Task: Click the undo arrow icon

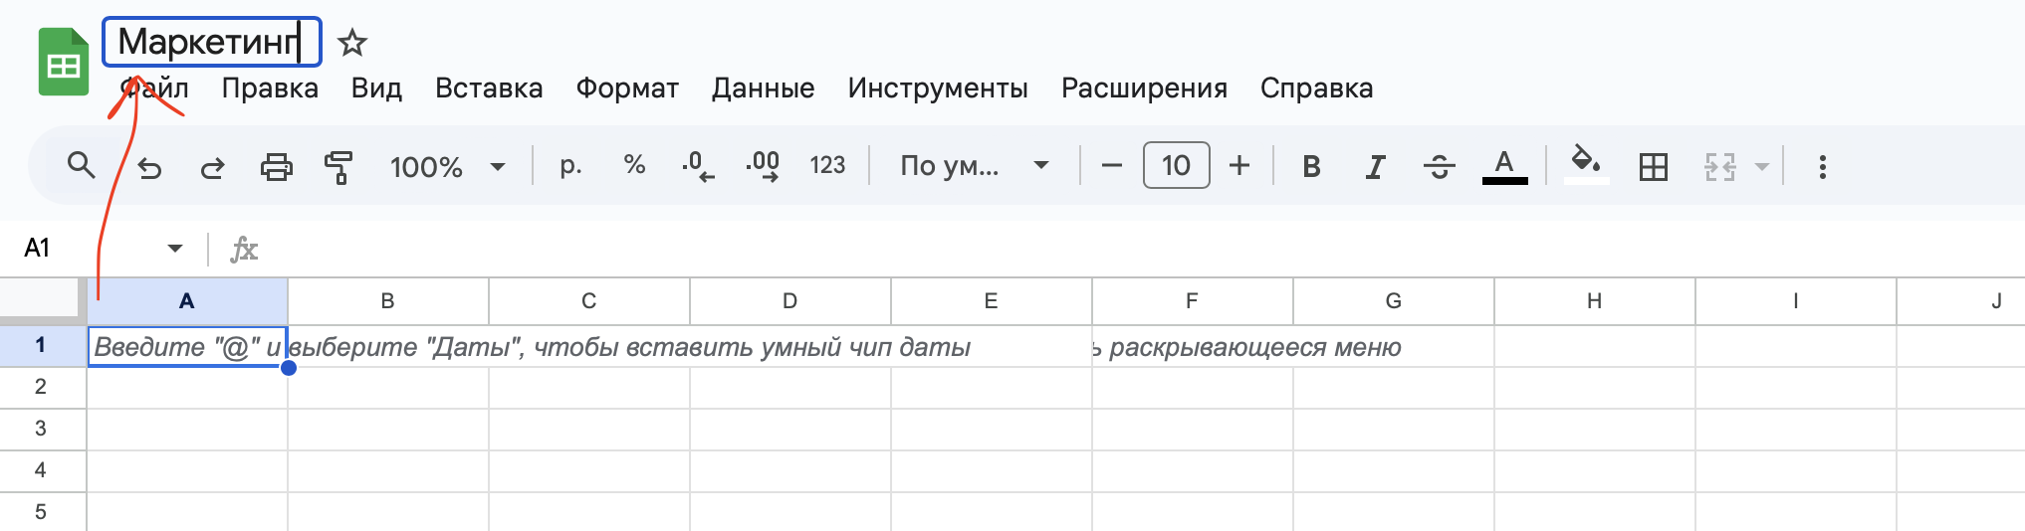Action: pyautogui.click(x=149, y=167)
